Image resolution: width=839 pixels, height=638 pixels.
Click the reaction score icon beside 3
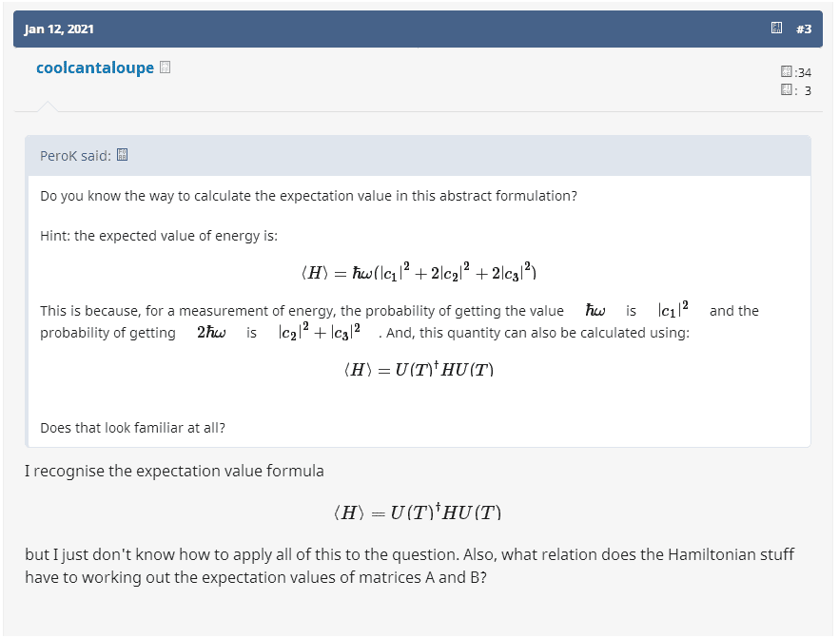pos(786,90)
